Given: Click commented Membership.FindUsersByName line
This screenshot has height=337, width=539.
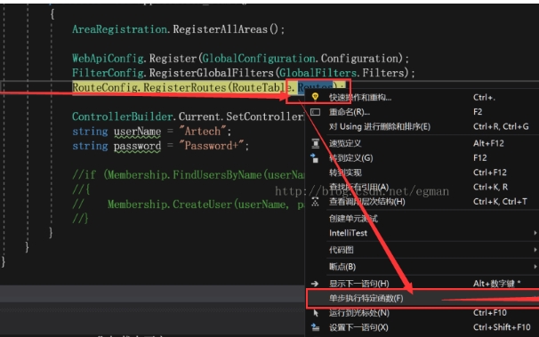Looking at the screenshot, I should pyautogui.click(x=189, y=175).
